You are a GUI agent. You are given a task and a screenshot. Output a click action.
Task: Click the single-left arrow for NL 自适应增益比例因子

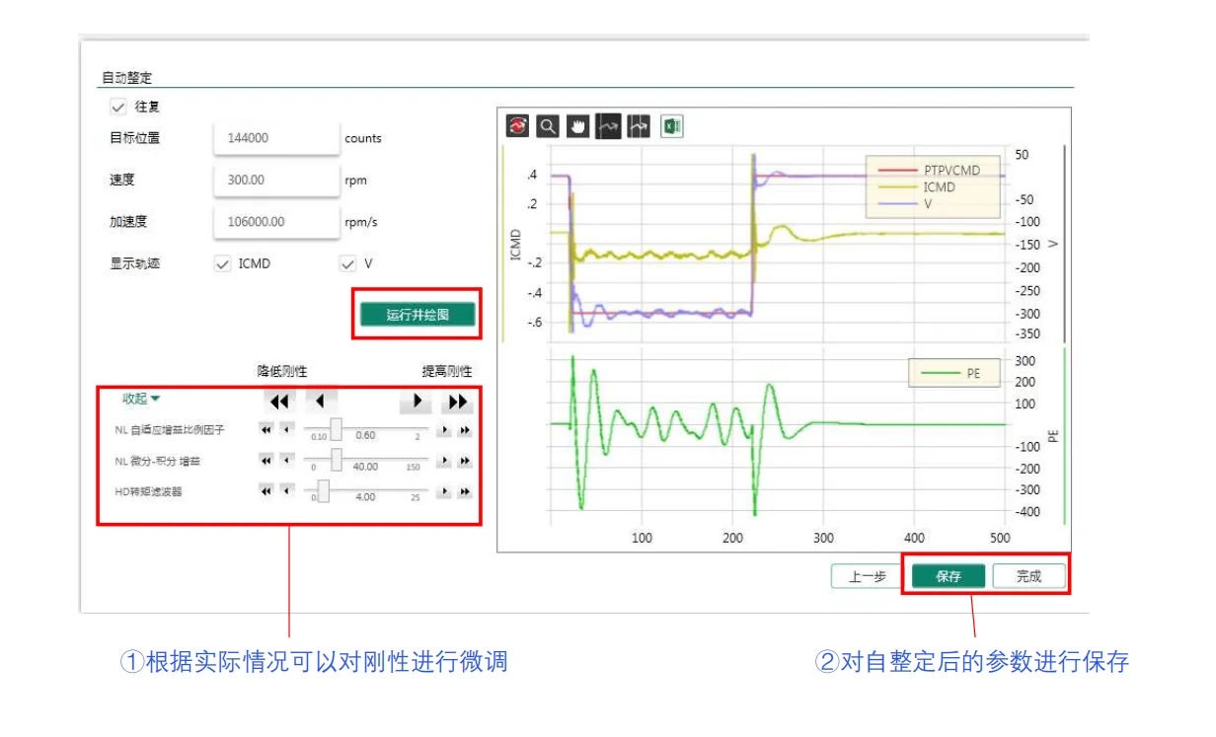(286, 429)
